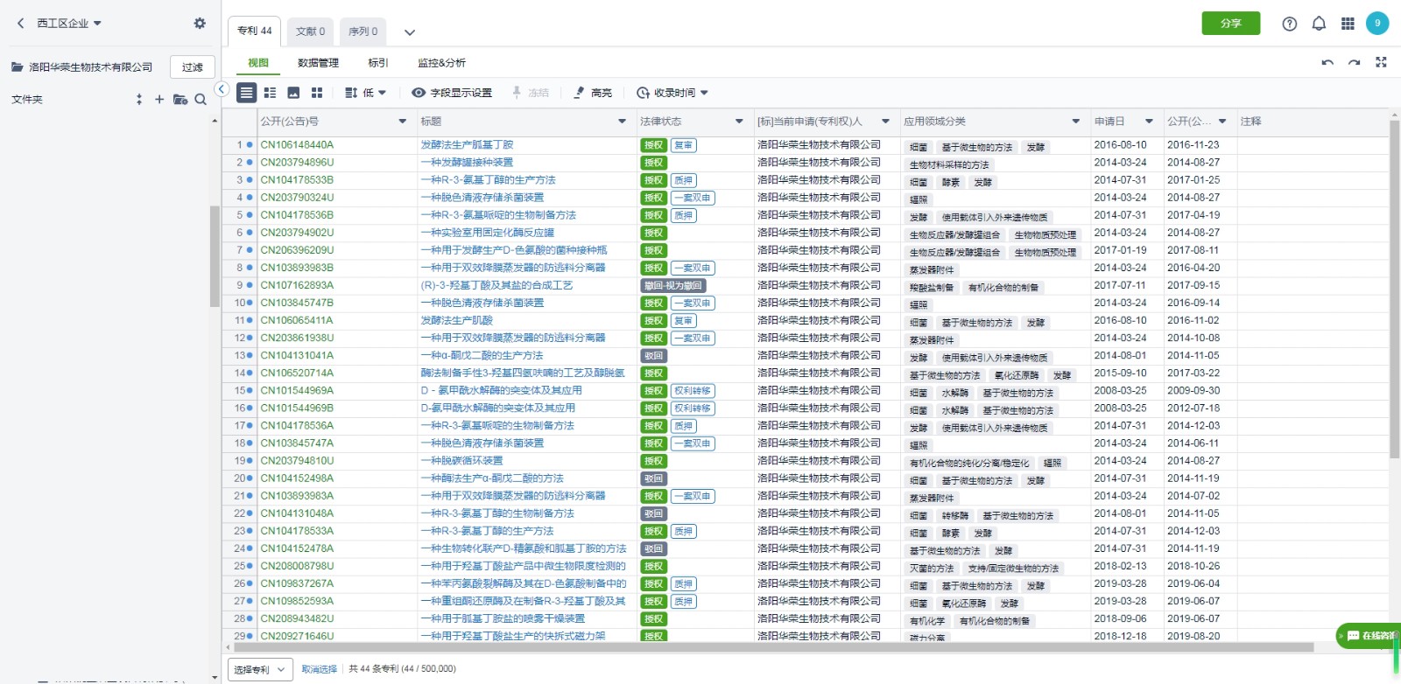Select row 5 via its blue dot

click(x=250, y=215)
